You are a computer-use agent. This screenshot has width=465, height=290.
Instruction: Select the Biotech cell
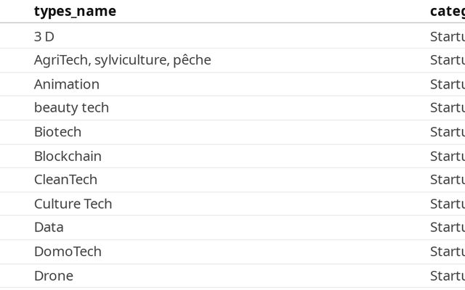click(57, 132)
